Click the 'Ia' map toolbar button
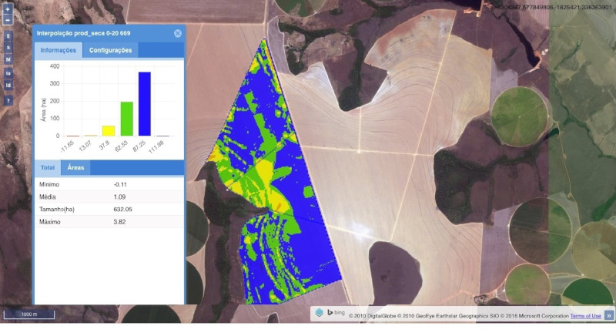 tap(8, 73)
